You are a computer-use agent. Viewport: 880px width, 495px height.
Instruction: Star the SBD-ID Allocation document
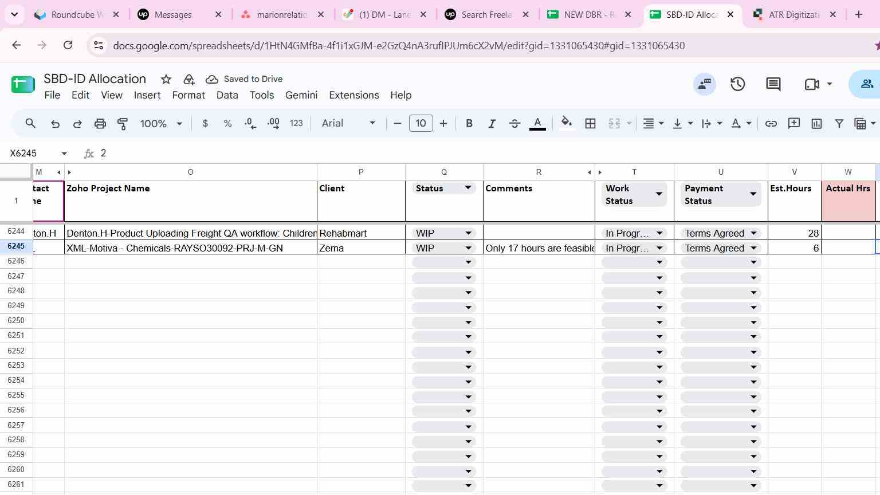coord(166,79)
